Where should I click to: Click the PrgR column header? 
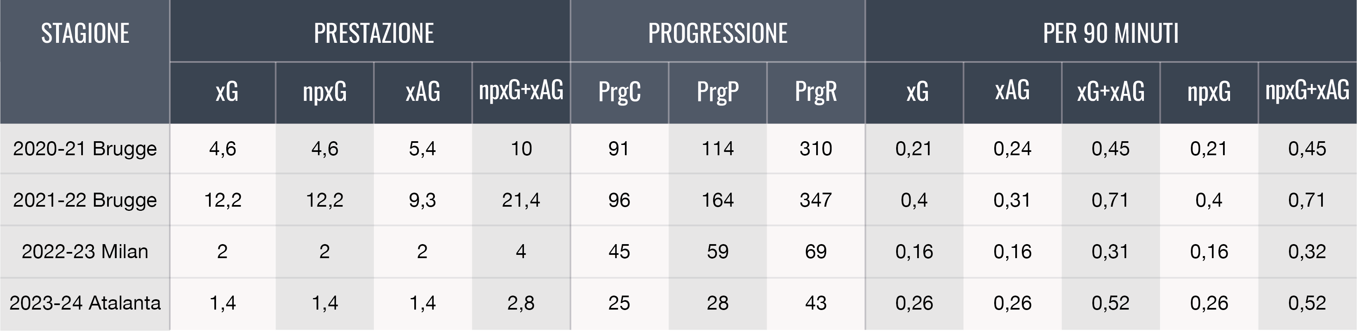[815, 91]
